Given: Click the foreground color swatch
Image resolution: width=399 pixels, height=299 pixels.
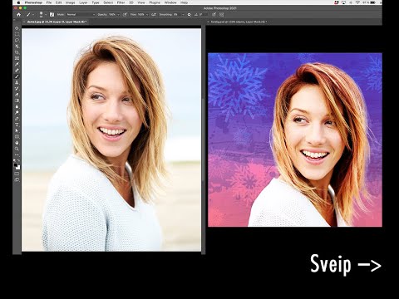Looking at the screenshot, I should click(x=16, y=165).
